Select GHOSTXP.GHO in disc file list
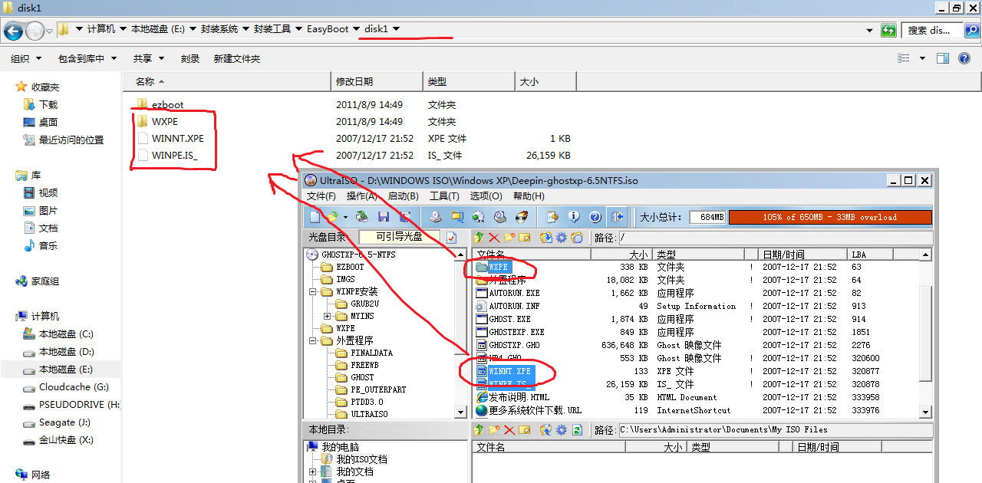 pyautogui.click(x=514, y=345)
